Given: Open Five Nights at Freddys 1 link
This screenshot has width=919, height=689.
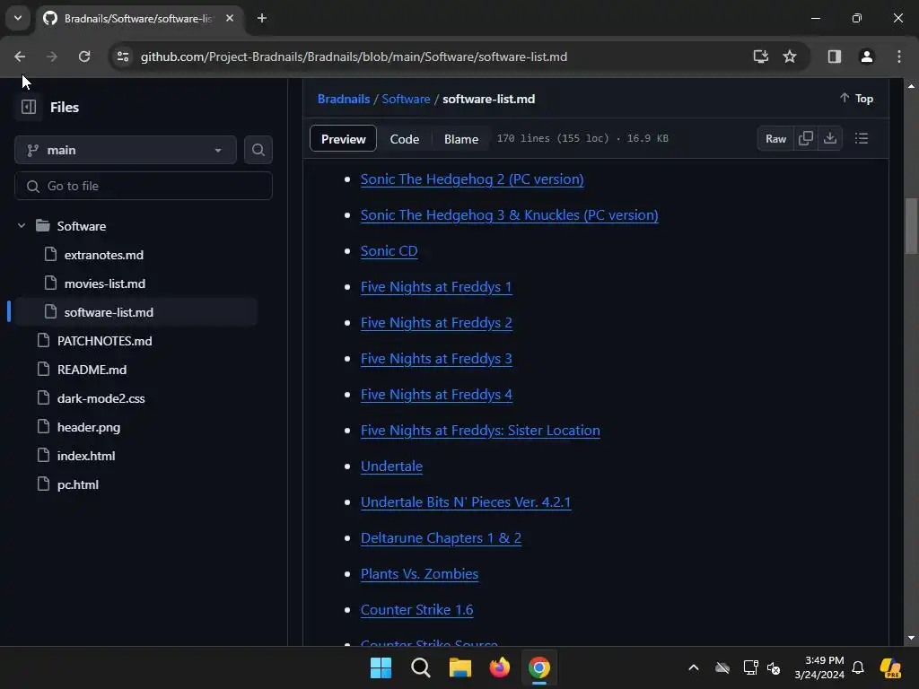Looking at the screenshot, I should click(x=436, y=287).
